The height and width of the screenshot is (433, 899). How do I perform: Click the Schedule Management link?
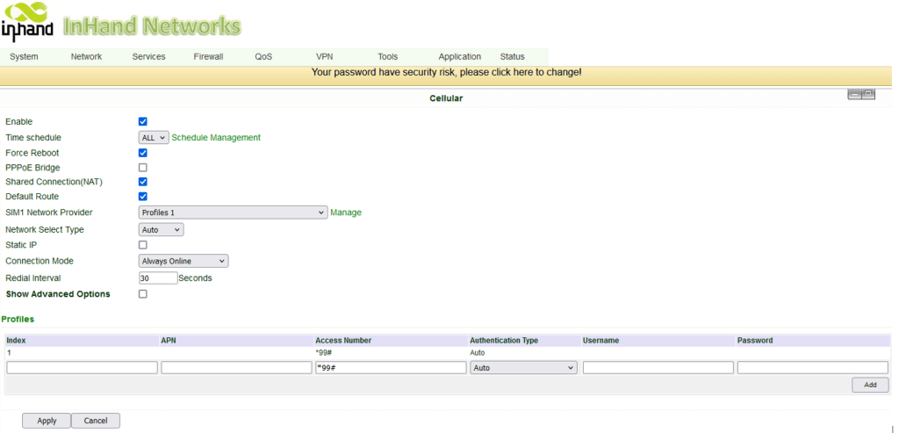[216, 138]
